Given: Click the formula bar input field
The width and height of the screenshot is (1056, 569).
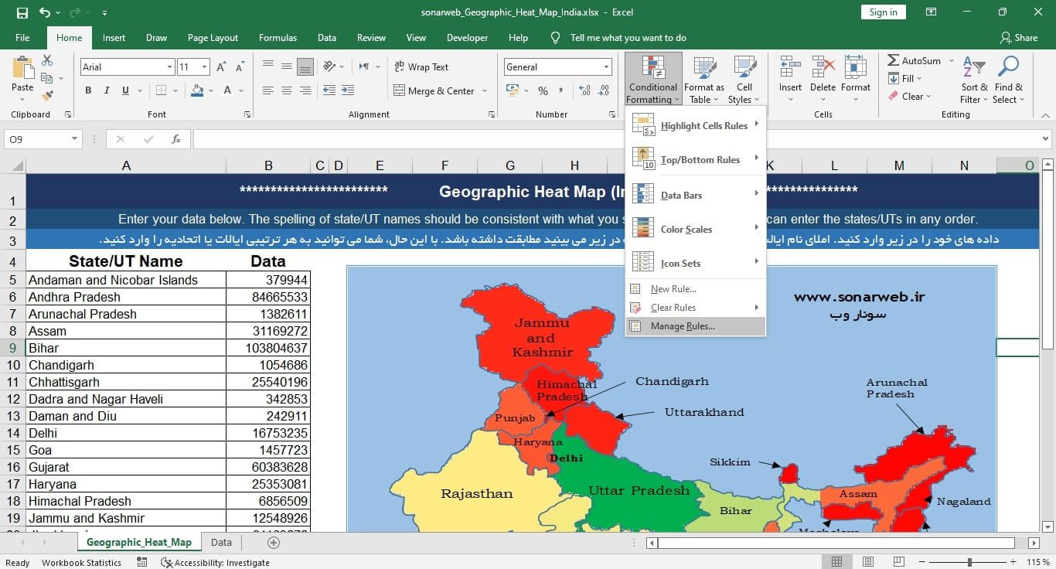Looking at the screenshot, I should coord(621,139).
